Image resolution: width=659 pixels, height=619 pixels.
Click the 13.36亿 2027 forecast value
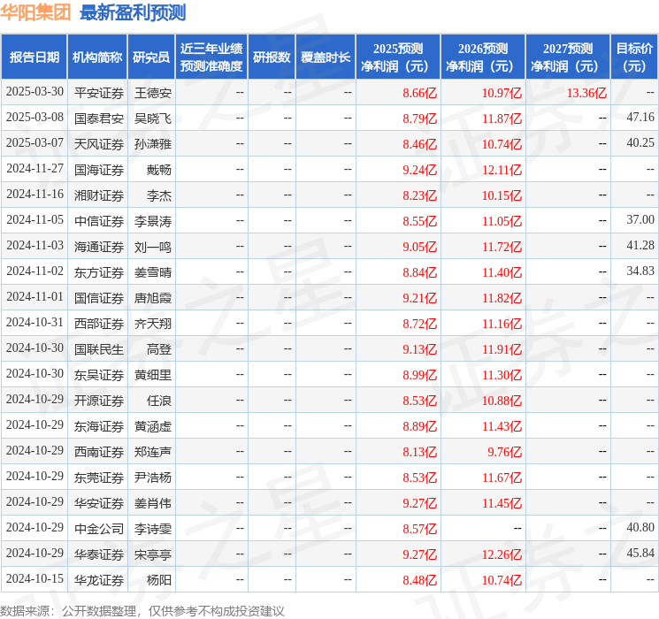coord(586,93)
